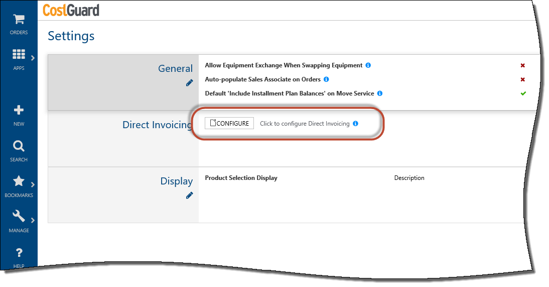The width and height of the screenshot is (549, 287).
Task: Show info for configure Direct Invoicing
Action: (355, 124)
